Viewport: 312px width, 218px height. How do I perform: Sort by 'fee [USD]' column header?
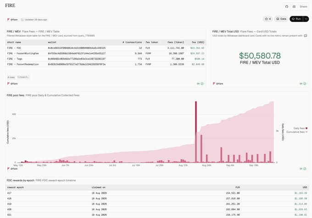coord(198,42)
